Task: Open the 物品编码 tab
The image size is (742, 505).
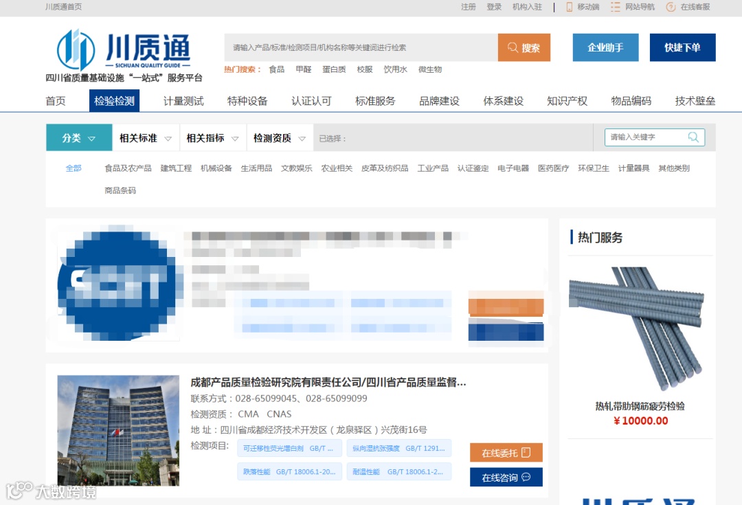Action: [631, 101]
